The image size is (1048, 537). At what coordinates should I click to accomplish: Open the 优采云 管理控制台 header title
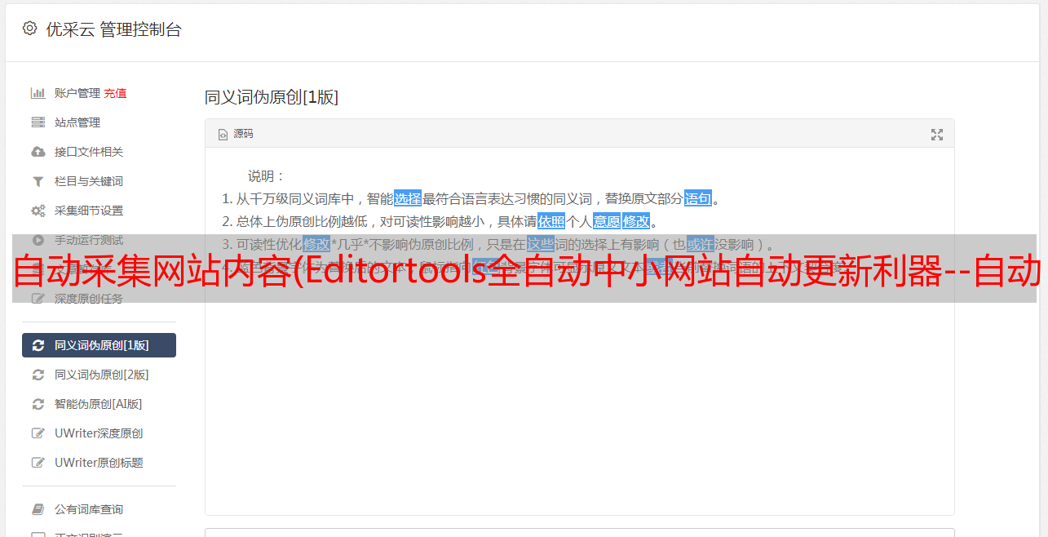[113, 29]
